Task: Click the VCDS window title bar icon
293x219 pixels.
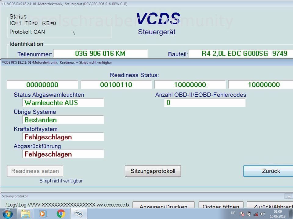Action: tap(4, 4)
